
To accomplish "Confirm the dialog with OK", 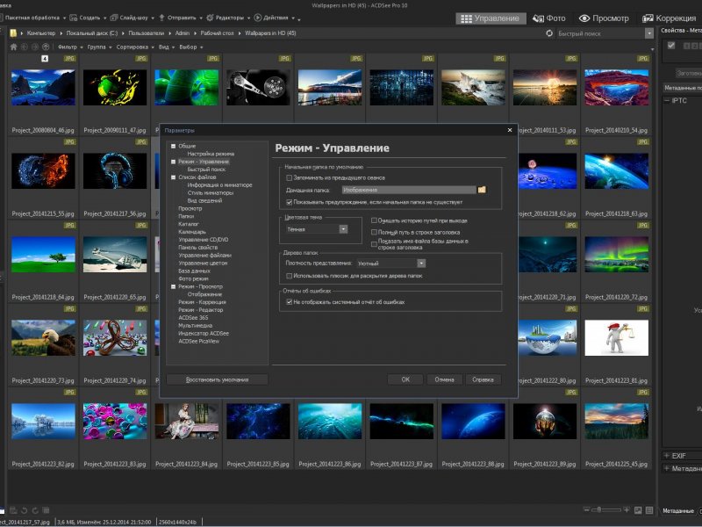I will pyautogui.click(x=405, y=379).
